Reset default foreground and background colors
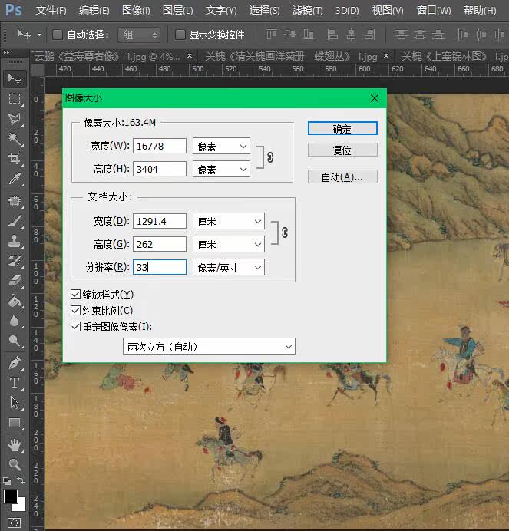 click(7, 480)
